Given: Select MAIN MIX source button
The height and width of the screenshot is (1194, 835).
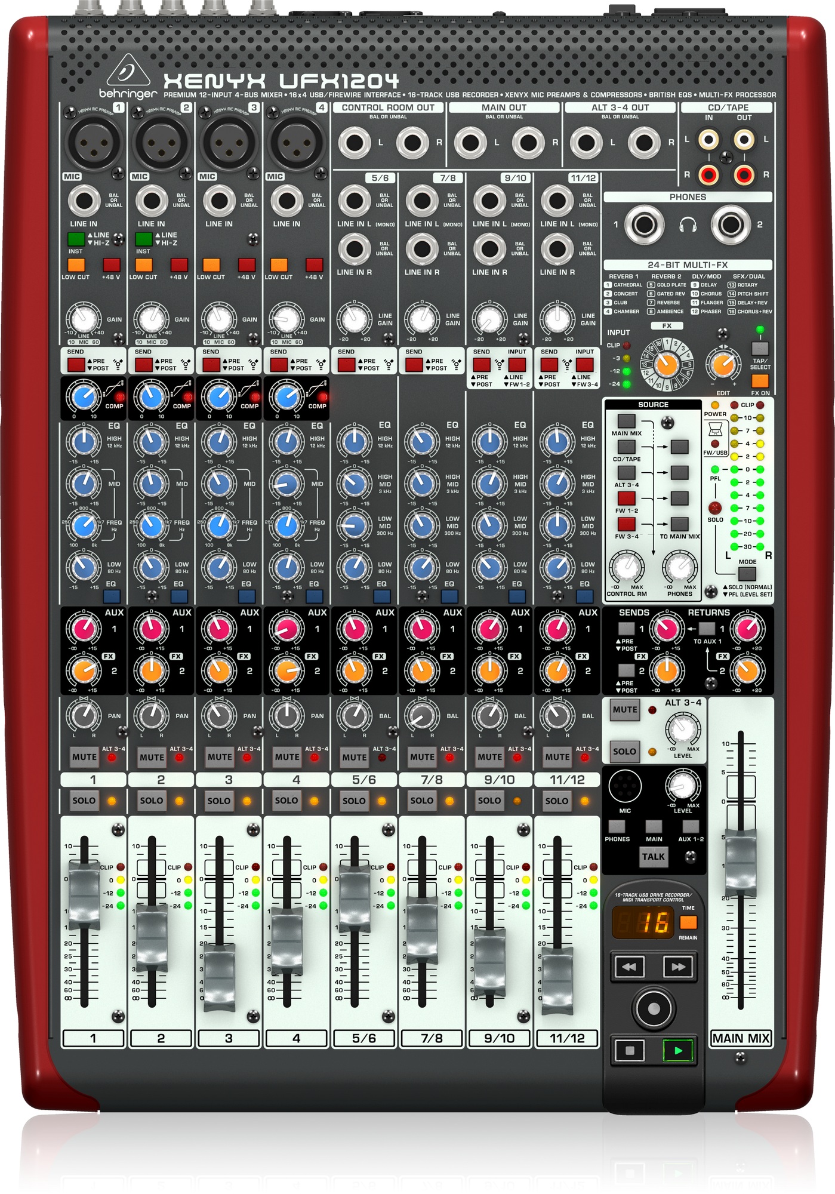Looking at the screenshot, I should (x=626, y=421).
